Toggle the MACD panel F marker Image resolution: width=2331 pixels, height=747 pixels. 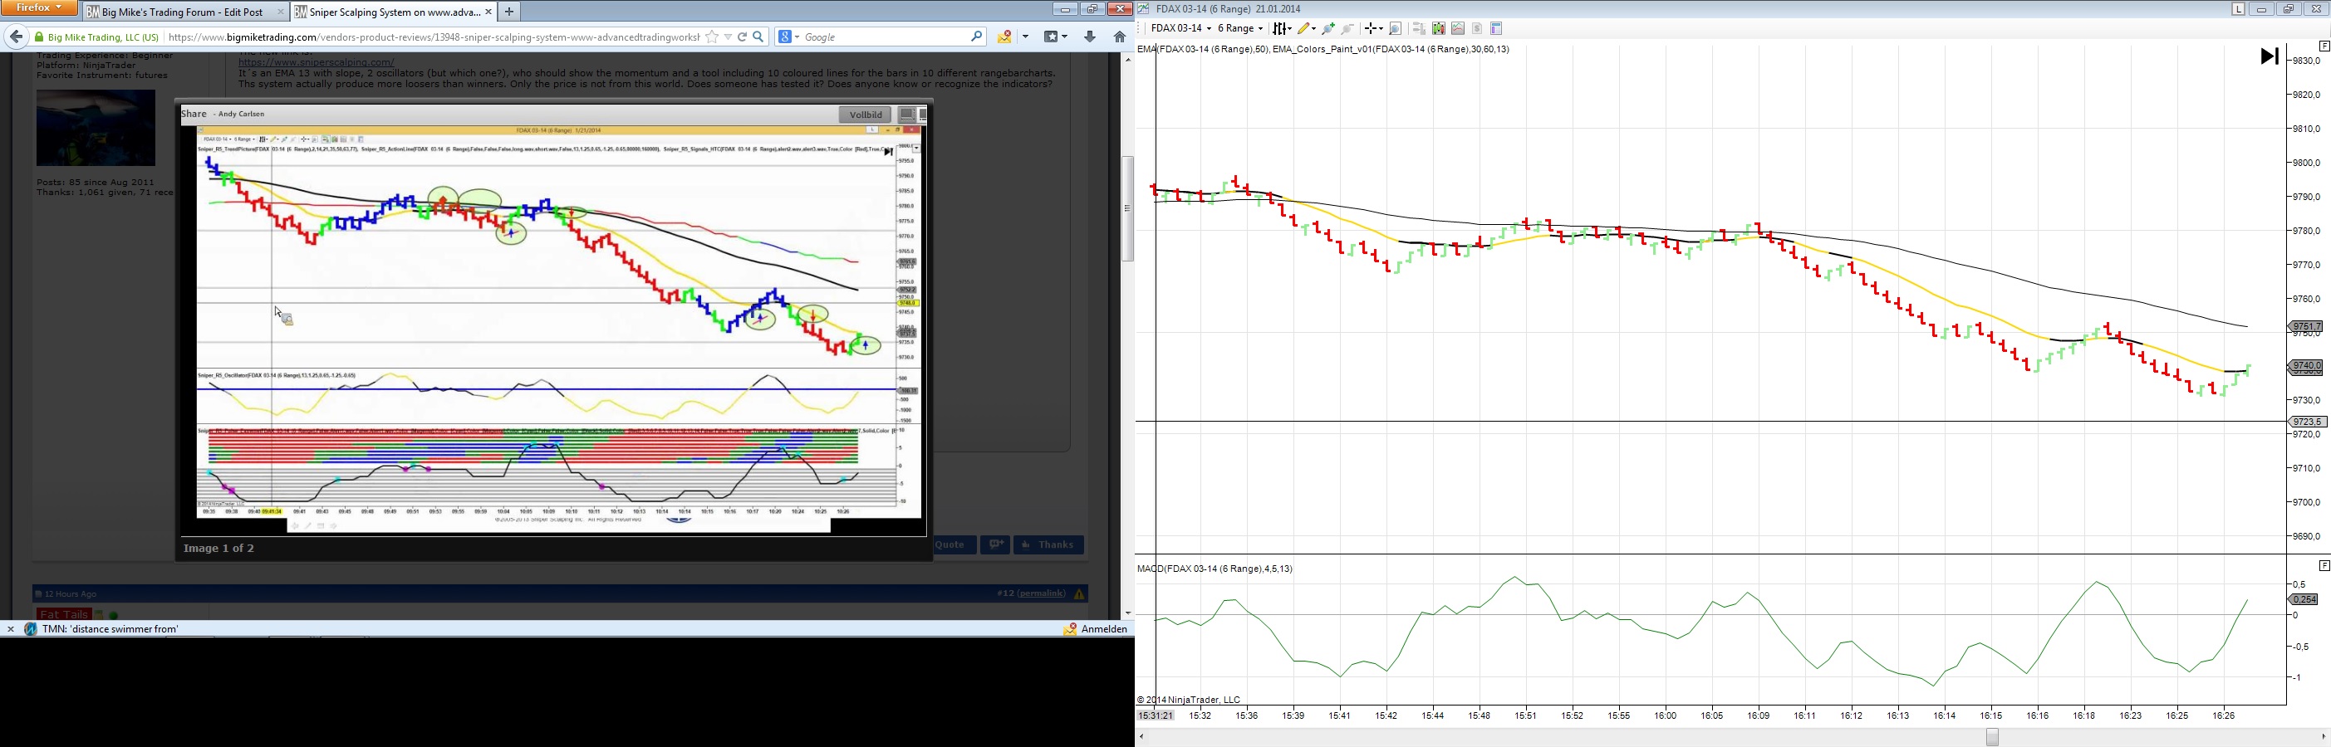coord(2324,566)
